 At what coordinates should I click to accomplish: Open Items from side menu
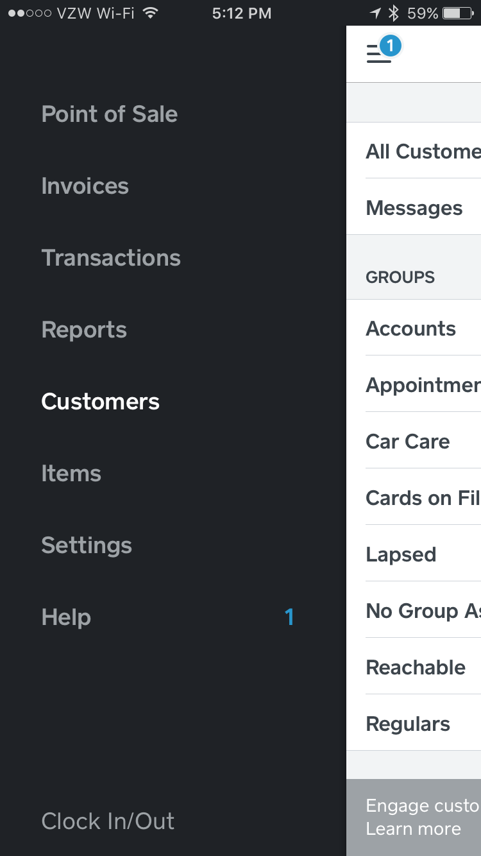[x=71, y=474]
